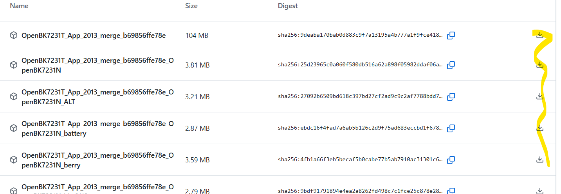Image resolution: width=561 pixels, height=194 pixels.
Task: Open the artifact name ending in OpenBK7231N_ALT
Action: (x=97, y=97)
